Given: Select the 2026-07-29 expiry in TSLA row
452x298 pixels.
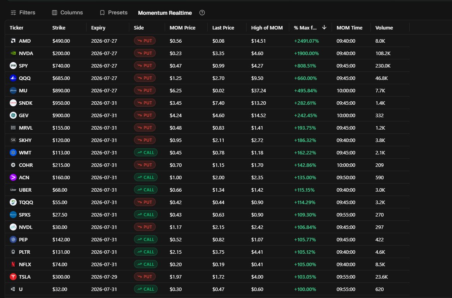Looking at the screenshot, I should point(104,277).
